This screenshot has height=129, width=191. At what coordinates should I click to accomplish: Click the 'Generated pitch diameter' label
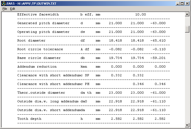click(43, 23)
